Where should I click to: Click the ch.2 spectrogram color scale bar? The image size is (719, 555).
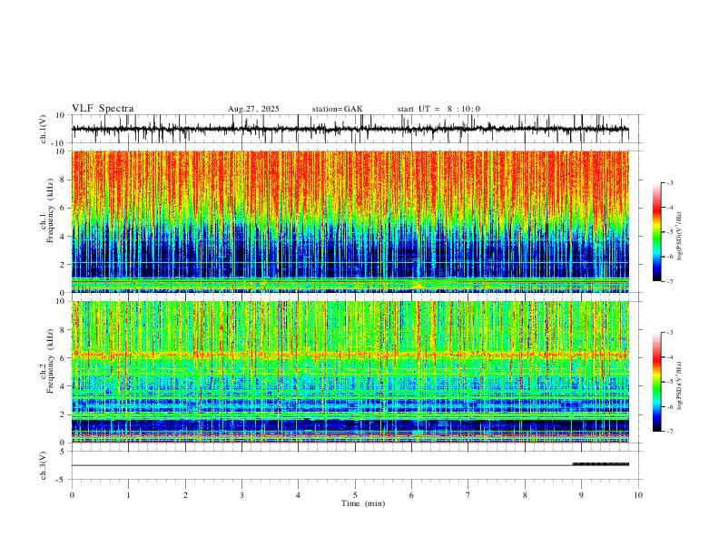click(x=657, y=382)
